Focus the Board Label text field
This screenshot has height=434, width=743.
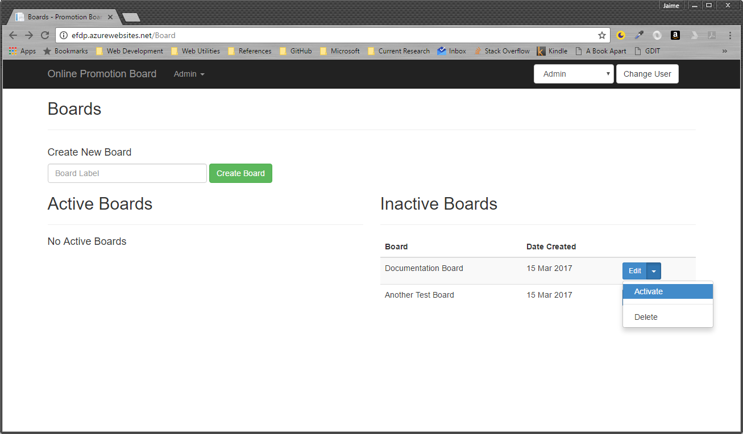click(127, 173)
